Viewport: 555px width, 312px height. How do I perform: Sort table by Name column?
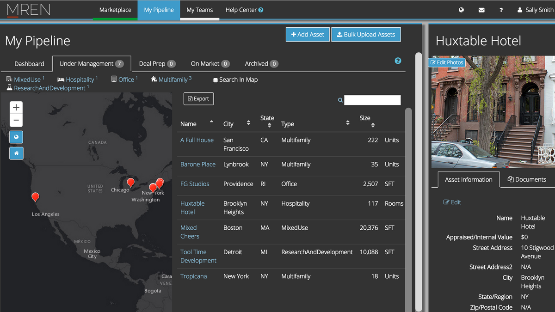(x=197, y=123)
